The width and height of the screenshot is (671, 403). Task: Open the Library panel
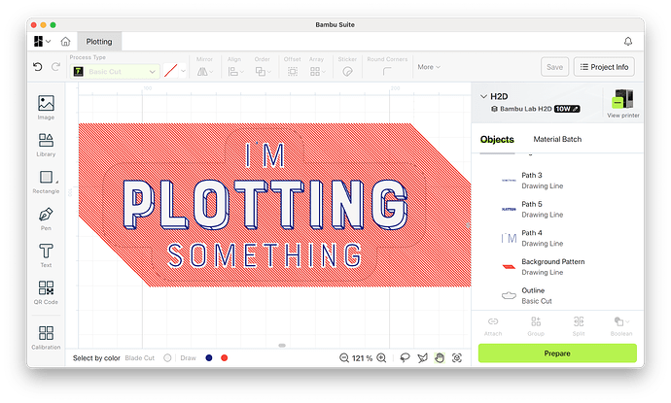pyautogui.click(x=46, y=145)
